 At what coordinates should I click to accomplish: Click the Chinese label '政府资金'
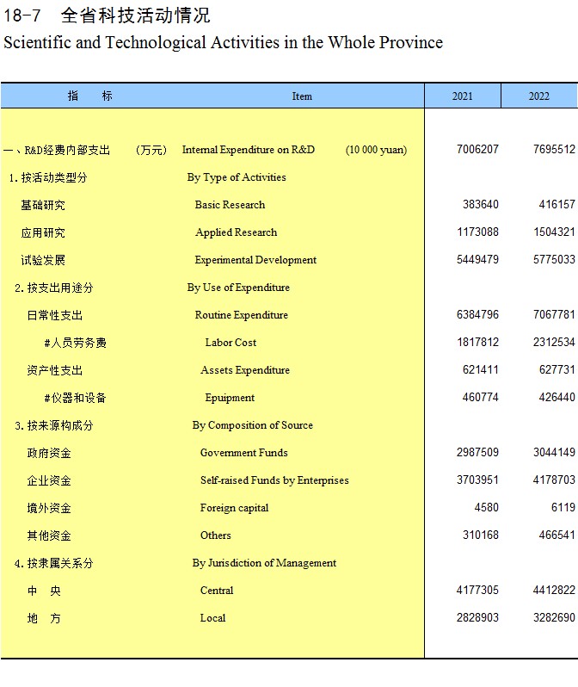[x=49, y=453]
